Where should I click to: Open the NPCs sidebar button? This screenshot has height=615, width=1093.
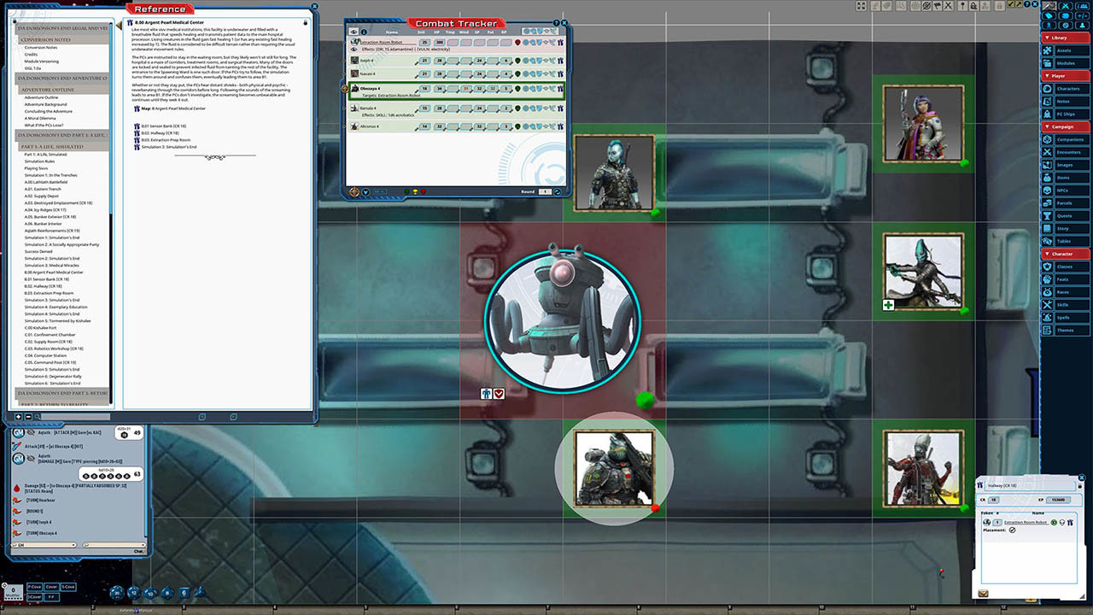tap(1064, 190)
